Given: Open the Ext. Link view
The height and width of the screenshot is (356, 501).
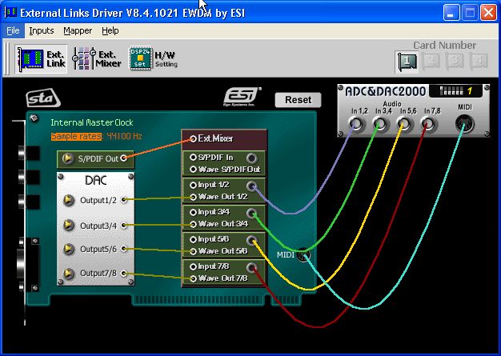Looking at the screenshot, I should pyautogui.click(x=42, y=59).
